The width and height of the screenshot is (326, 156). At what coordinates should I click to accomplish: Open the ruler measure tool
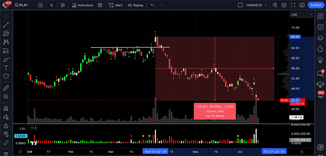pyautogui.click(x=6, y=88)
